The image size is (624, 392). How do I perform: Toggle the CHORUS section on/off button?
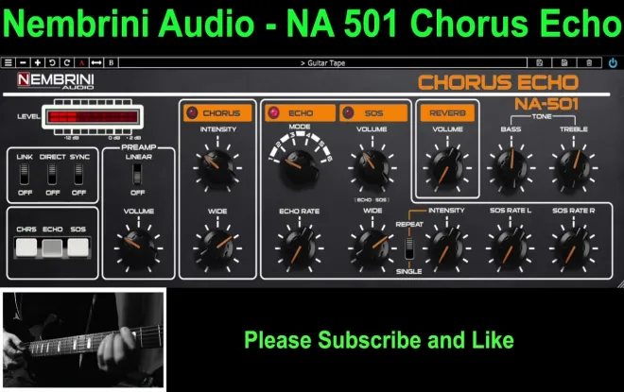coord(217,113)
